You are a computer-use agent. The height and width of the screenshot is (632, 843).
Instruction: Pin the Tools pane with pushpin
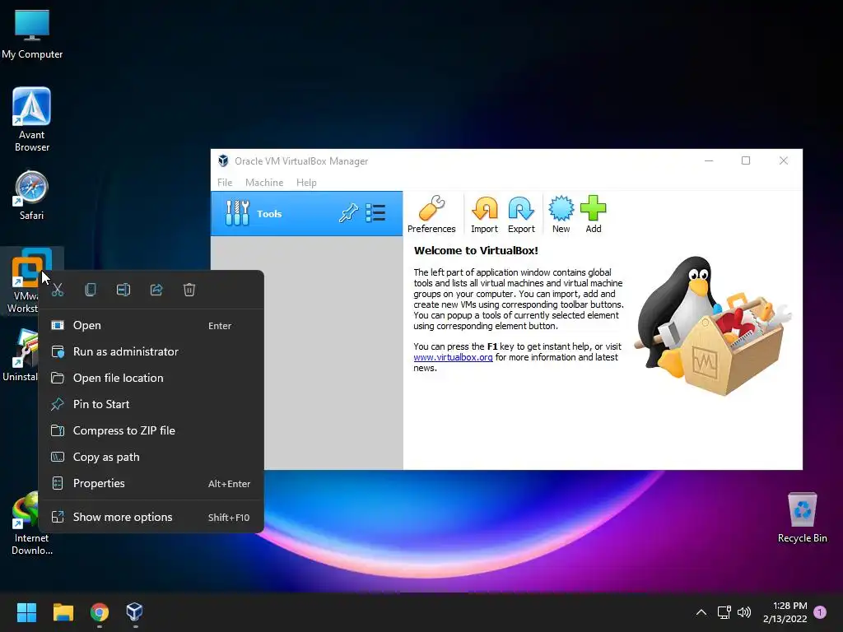[x=348, y=213]
